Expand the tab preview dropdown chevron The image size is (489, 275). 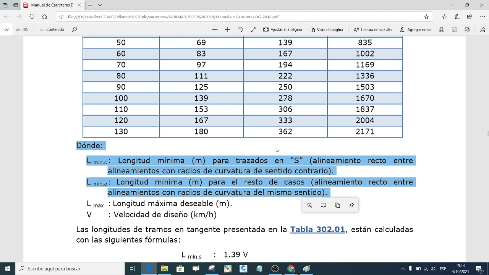(100, 5)
